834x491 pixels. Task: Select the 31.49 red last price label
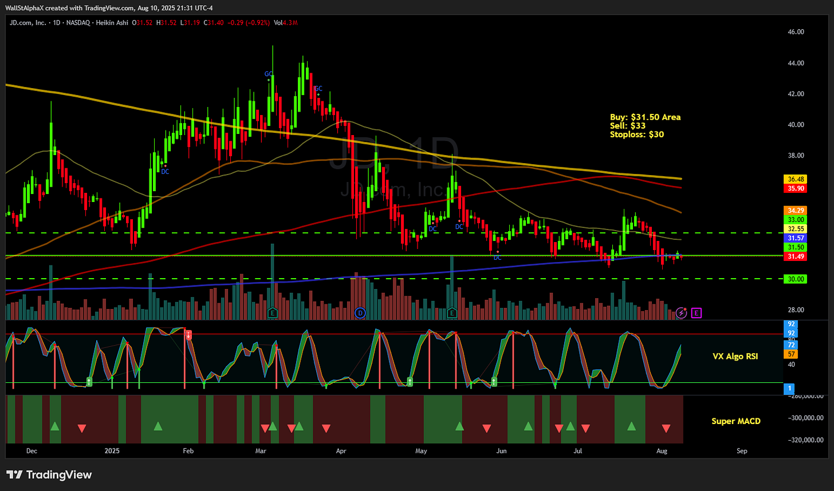point(794,256)
